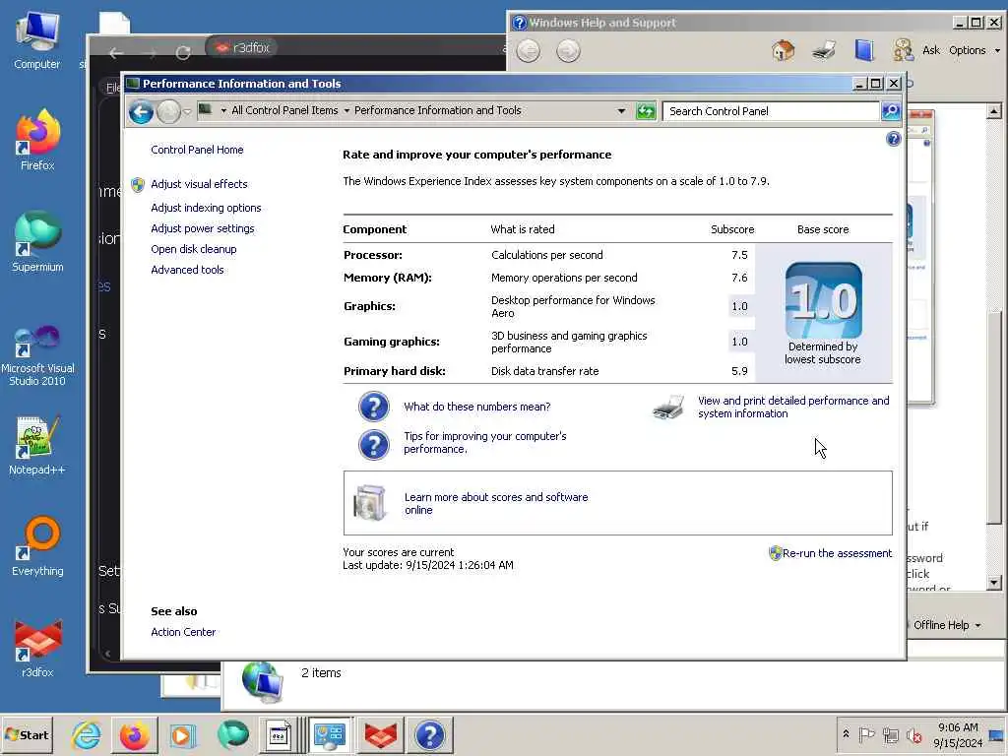This screenshot has height=756, width=1008.
Task: Click the Supermium taskbar button
Action: pos(232,735)
